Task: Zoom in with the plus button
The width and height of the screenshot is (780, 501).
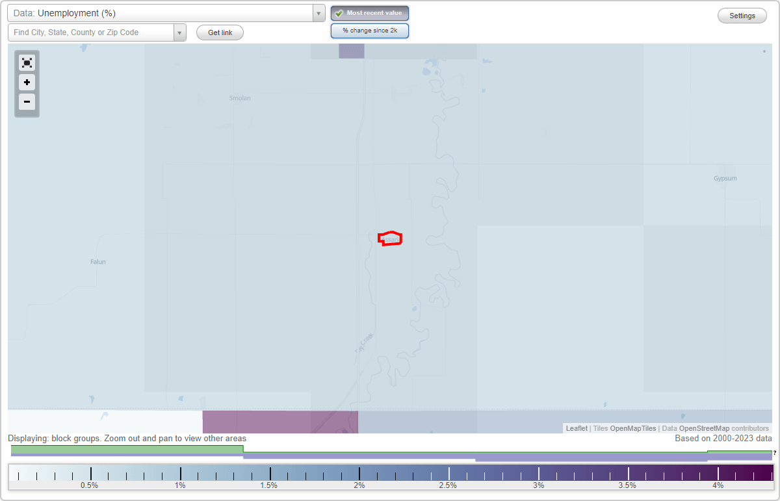Action: coord(27,83)
